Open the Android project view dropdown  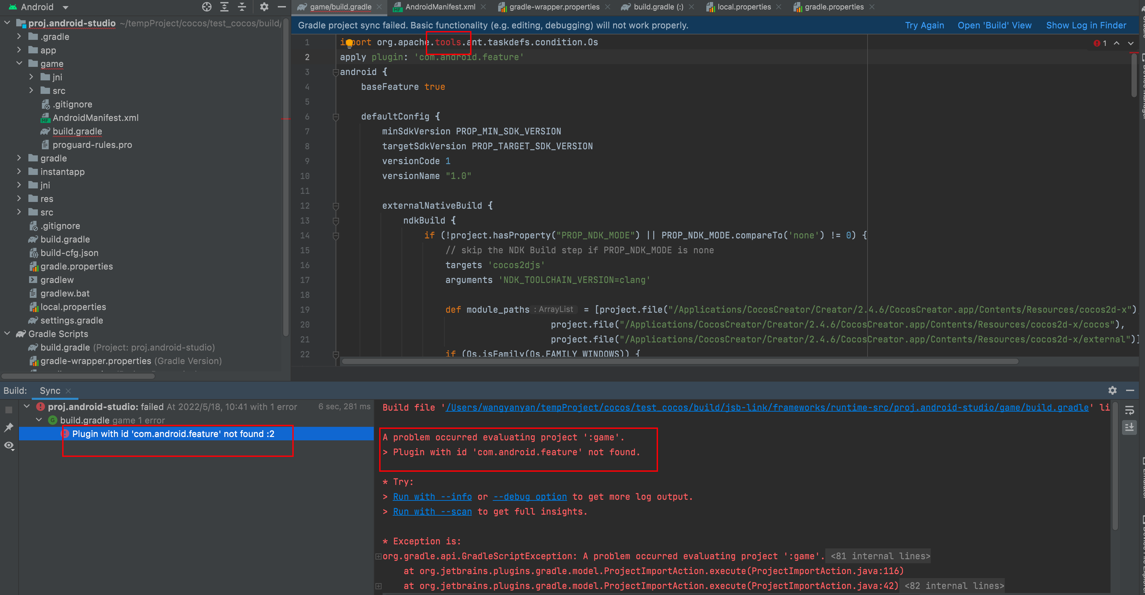tap(65, 7)
